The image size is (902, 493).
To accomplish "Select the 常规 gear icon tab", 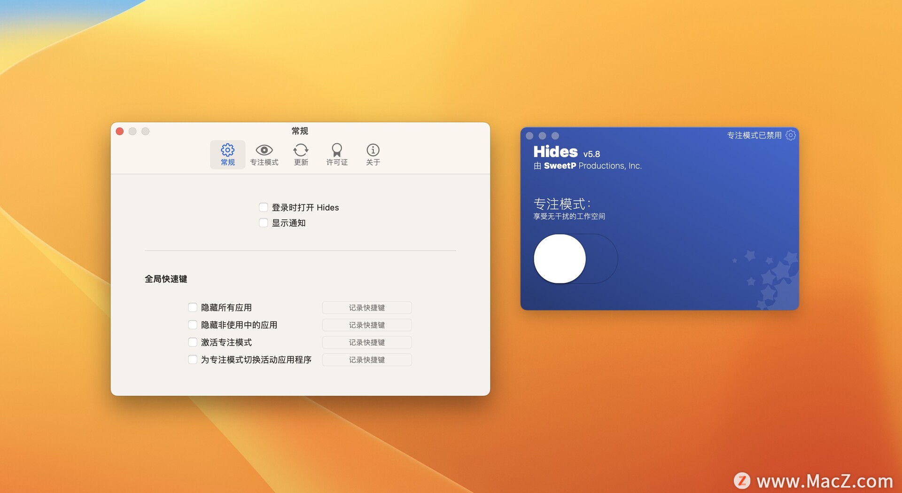I will click(227, 155).
